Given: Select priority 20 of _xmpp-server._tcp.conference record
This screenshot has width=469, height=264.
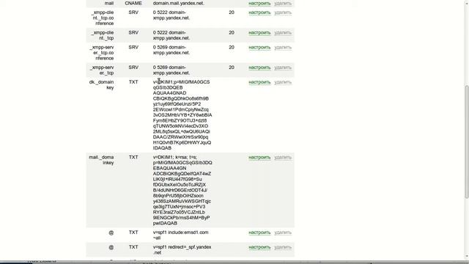Looking at the screenshot, I should 232,47.
